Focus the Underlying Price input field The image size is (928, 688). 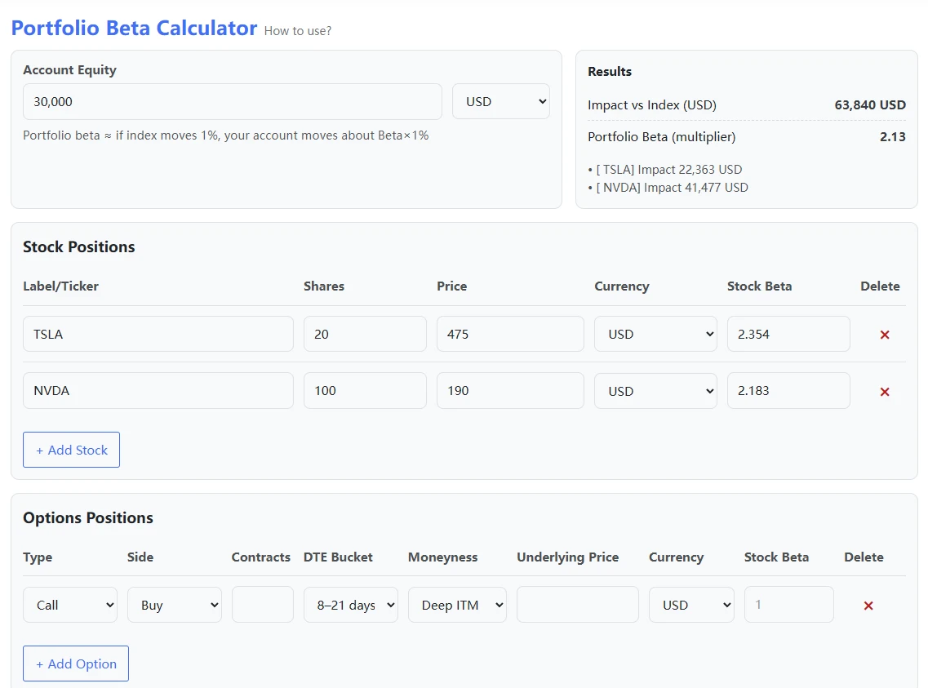point(577,605)
